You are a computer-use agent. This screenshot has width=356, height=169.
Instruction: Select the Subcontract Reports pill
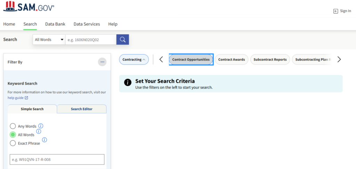pyautogui.click(x=270, y=60)
